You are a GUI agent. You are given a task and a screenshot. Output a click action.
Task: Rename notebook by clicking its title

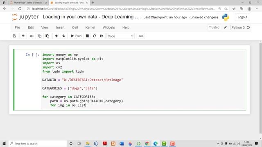(x=91, y=17)
